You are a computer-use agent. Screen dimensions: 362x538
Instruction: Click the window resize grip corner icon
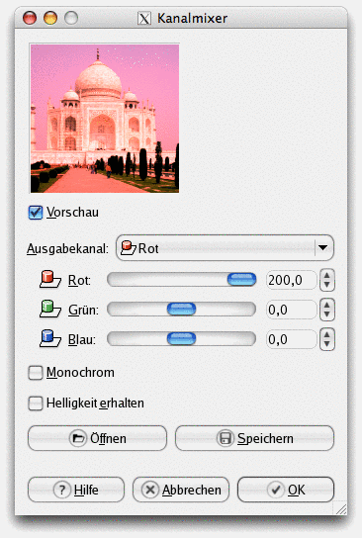point(340,508)
